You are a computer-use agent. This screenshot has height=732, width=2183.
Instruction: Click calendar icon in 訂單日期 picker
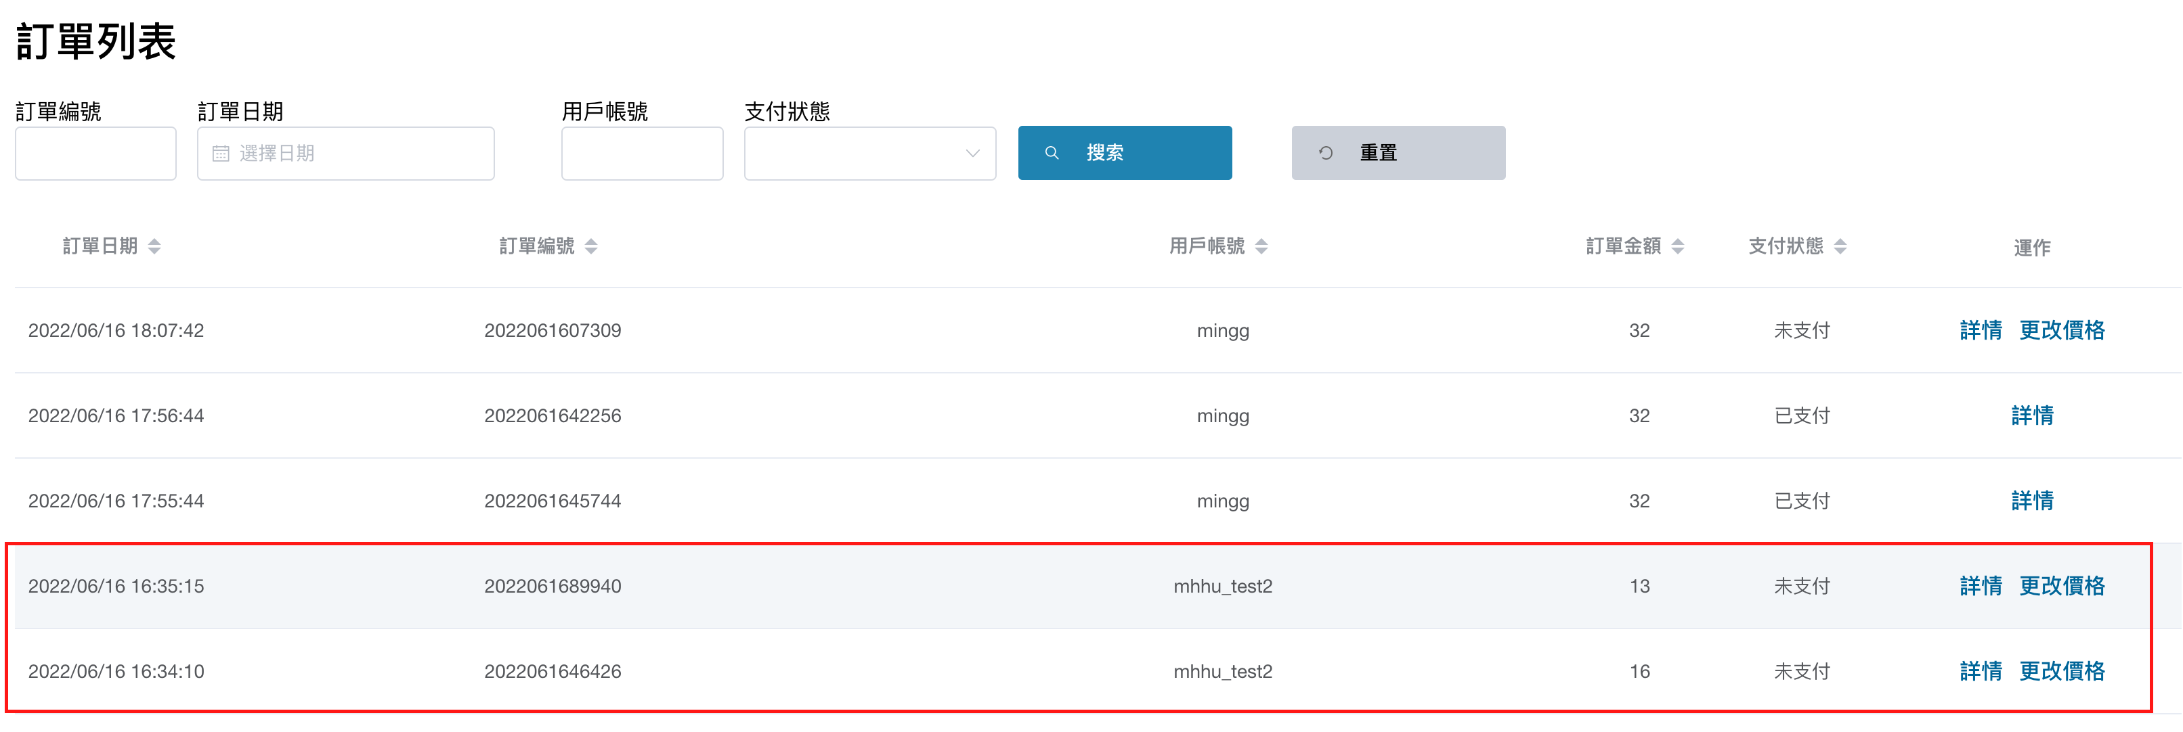(x=220, y=154)
